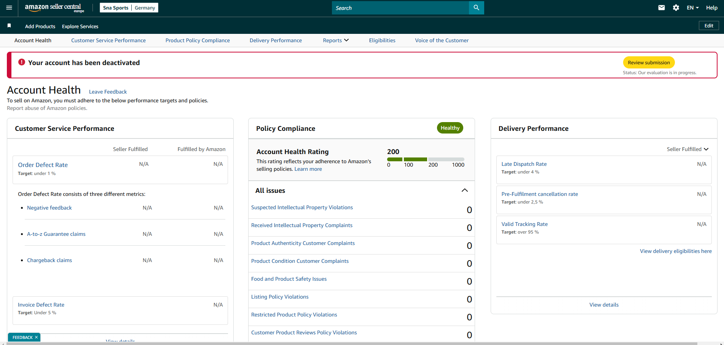Click the Leave Feedback link
Viewport: 724px width, 345px height.
click(108, 92)
